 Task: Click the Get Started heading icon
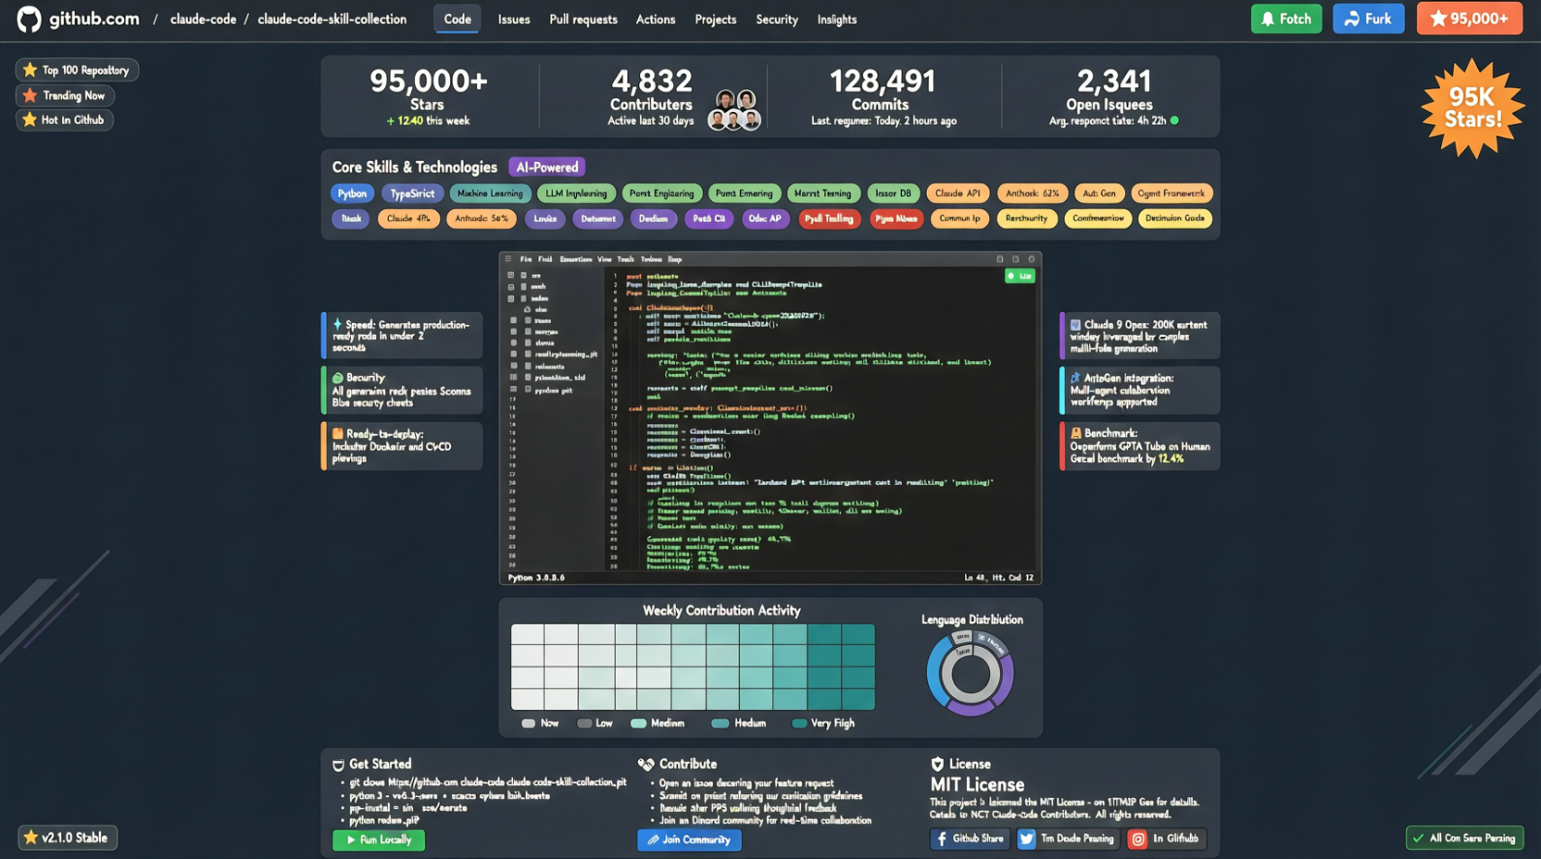tap(338, 765)
